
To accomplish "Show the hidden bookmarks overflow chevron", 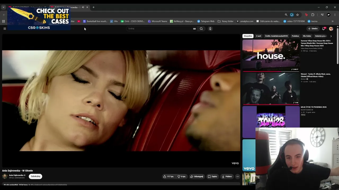I will click(x=333, y=21).
